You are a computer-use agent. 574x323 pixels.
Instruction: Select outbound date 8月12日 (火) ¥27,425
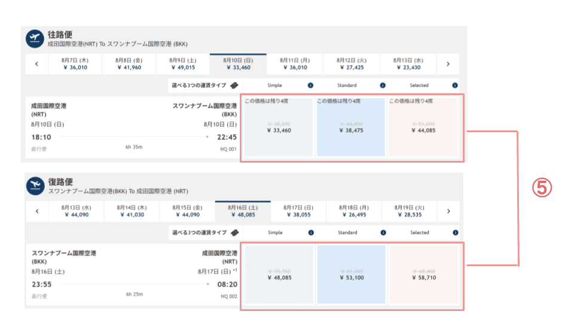coord(352,64)
